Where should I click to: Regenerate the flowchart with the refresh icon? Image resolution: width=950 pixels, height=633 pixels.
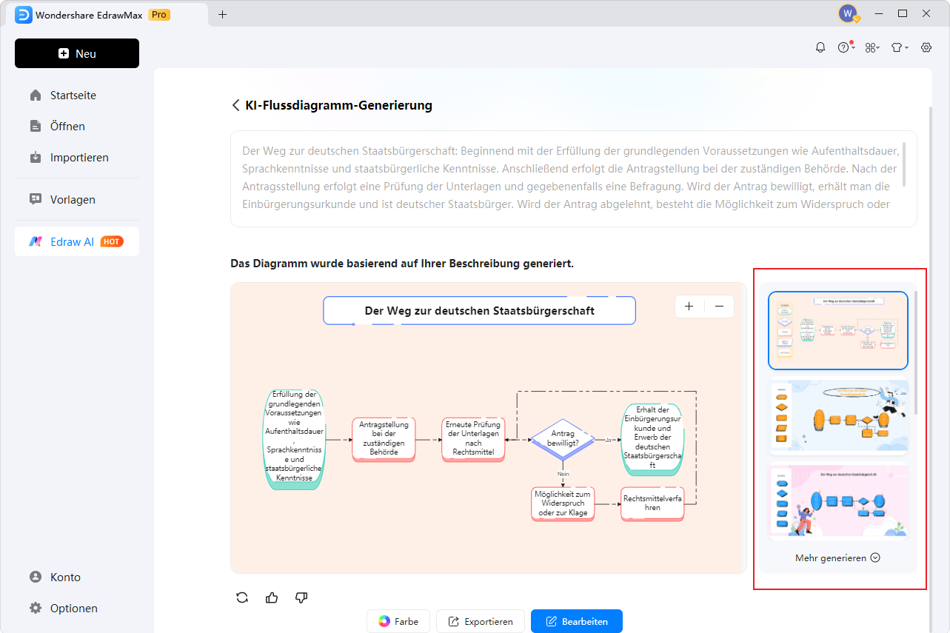[x=241, y=597]
